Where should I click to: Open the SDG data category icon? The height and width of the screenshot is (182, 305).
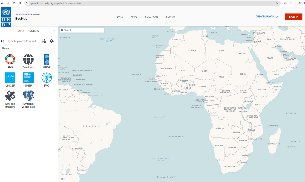[x=10, y=59]
